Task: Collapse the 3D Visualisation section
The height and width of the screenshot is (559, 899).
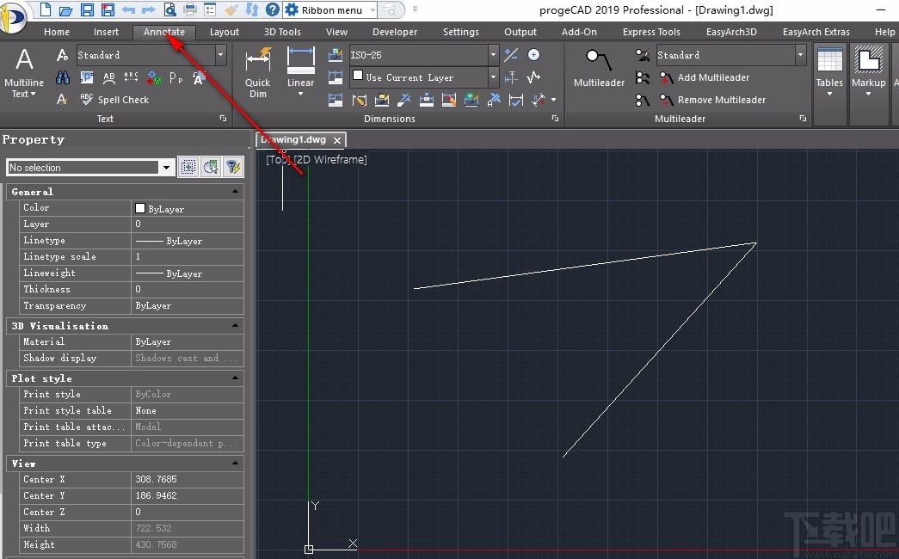Action: click(x=235, y=325)
